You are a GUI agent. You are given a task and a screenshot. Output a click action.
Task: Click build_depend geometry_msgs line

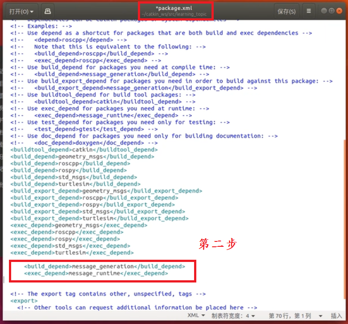tap(82, 157)
